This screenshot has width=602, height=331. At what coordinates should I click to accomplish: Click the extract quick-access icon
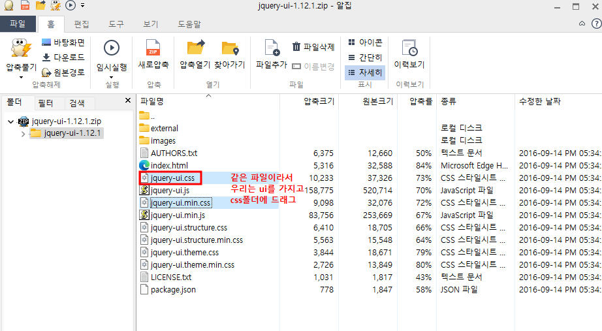pyautogui.click(x=55, y=5)
